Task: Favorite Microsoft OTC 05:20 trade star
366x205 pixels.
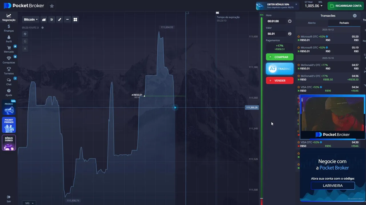Action: pos(299,36)
